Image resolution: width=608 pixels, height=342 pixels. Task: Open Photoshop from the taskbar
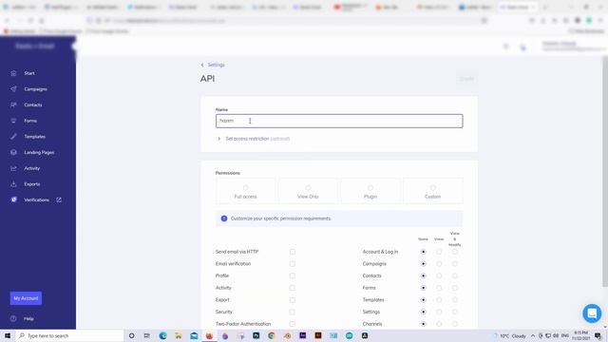click(256, 335)
